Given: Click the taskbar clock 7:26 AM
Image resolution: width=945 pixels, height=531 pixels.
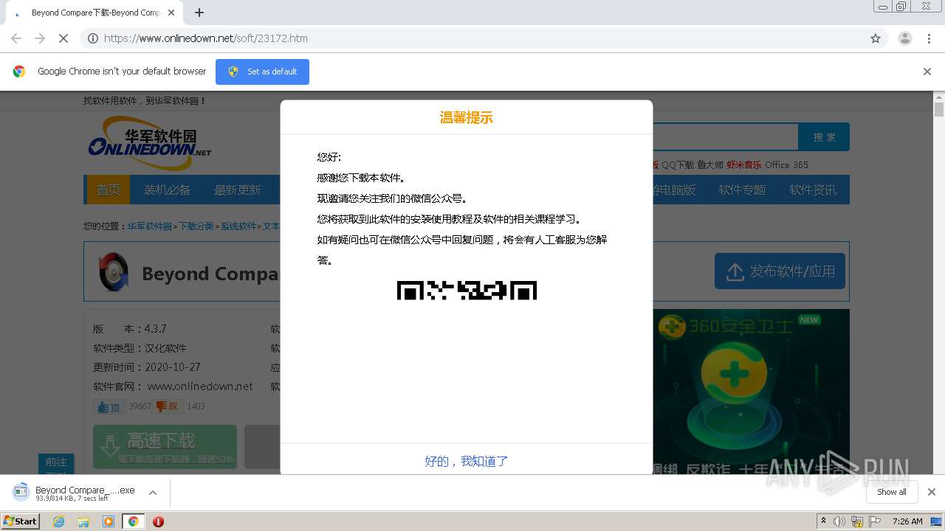Looking at the screenshot, I should 907,521.
